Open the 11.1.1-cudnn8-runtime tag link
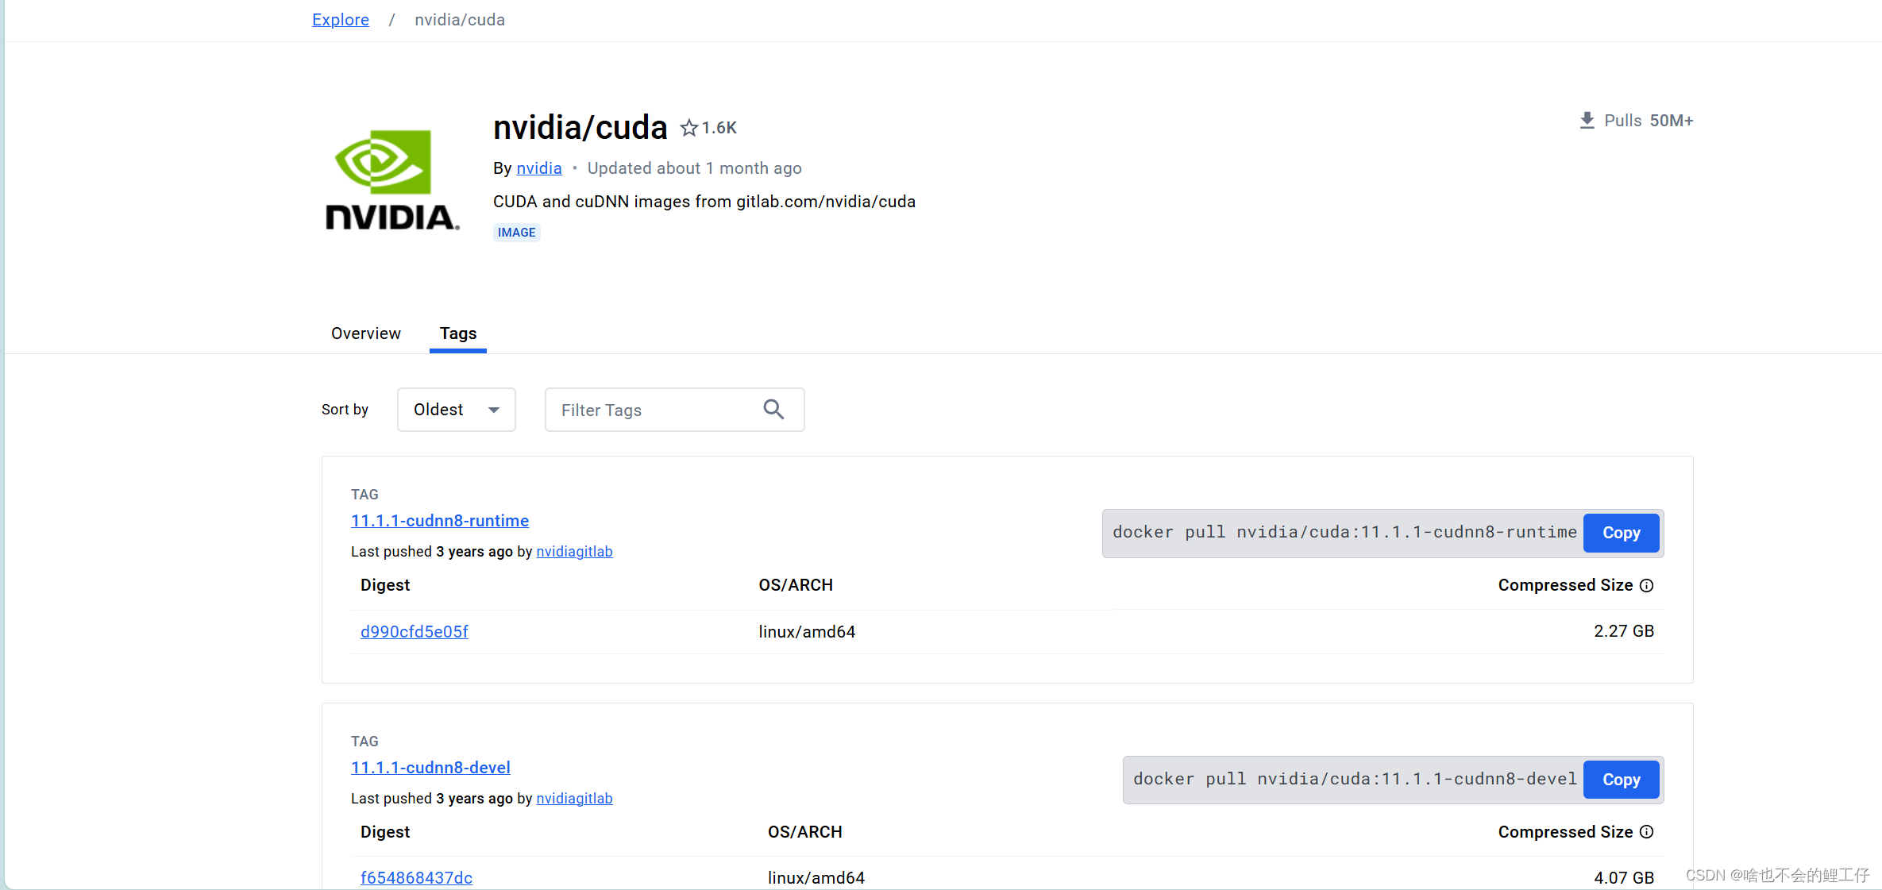 tap(440, 520)
